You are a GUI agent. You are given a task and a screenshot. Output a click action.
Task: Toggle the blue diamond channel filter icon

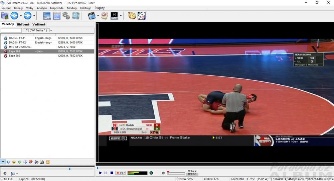8,162
